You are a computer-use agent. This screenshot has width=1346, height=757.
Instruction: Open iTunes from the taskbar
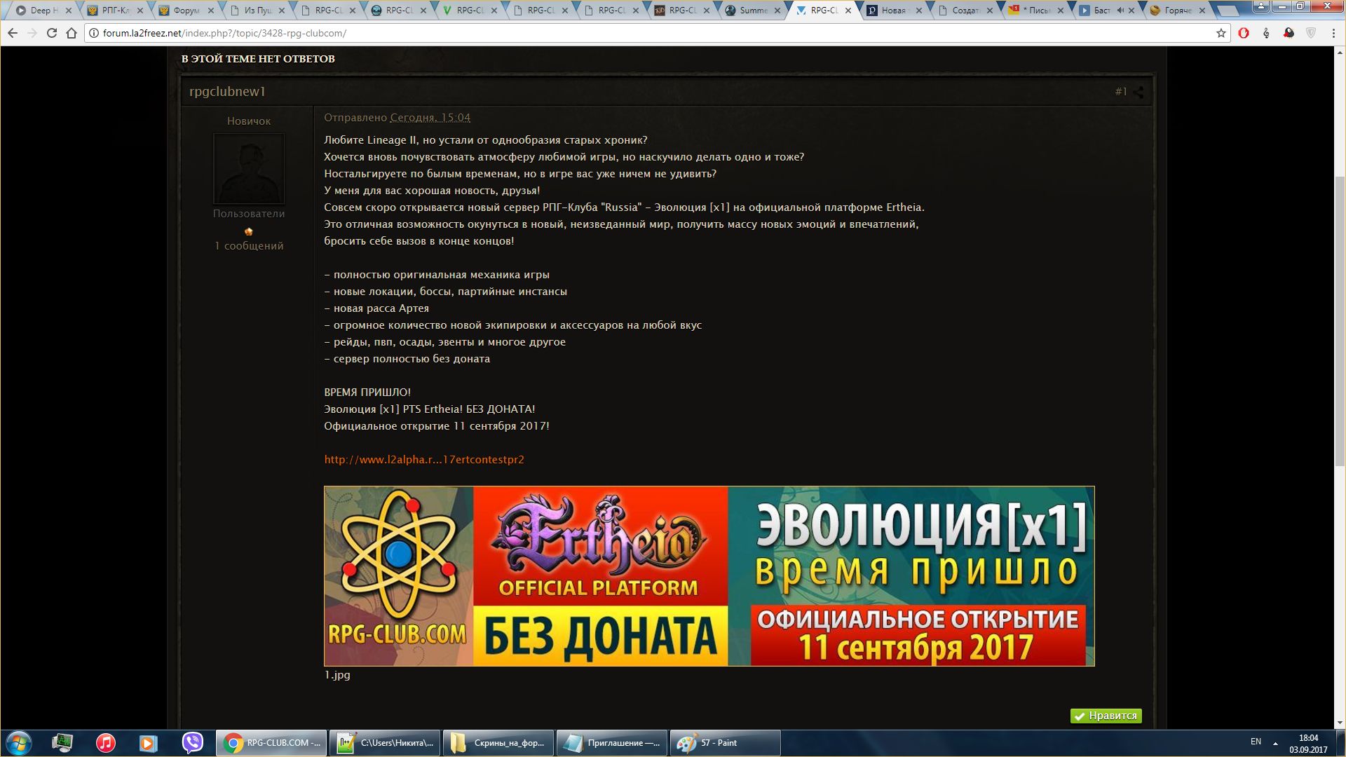[x=106, y=743]
